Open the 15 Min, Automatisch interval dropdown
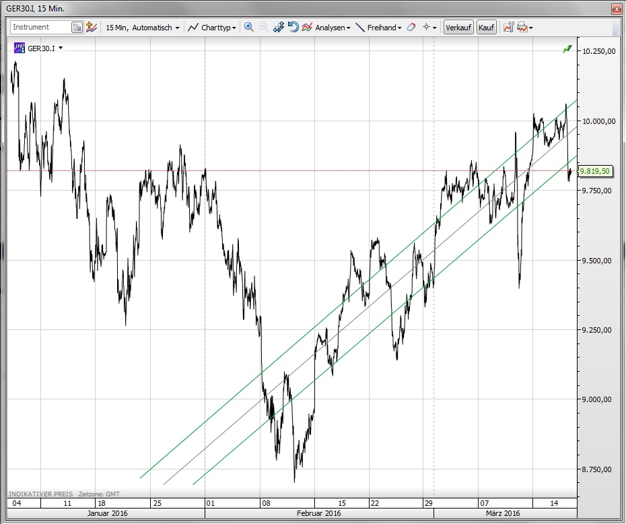Viewport: 626px width, 524px height. 143,28
